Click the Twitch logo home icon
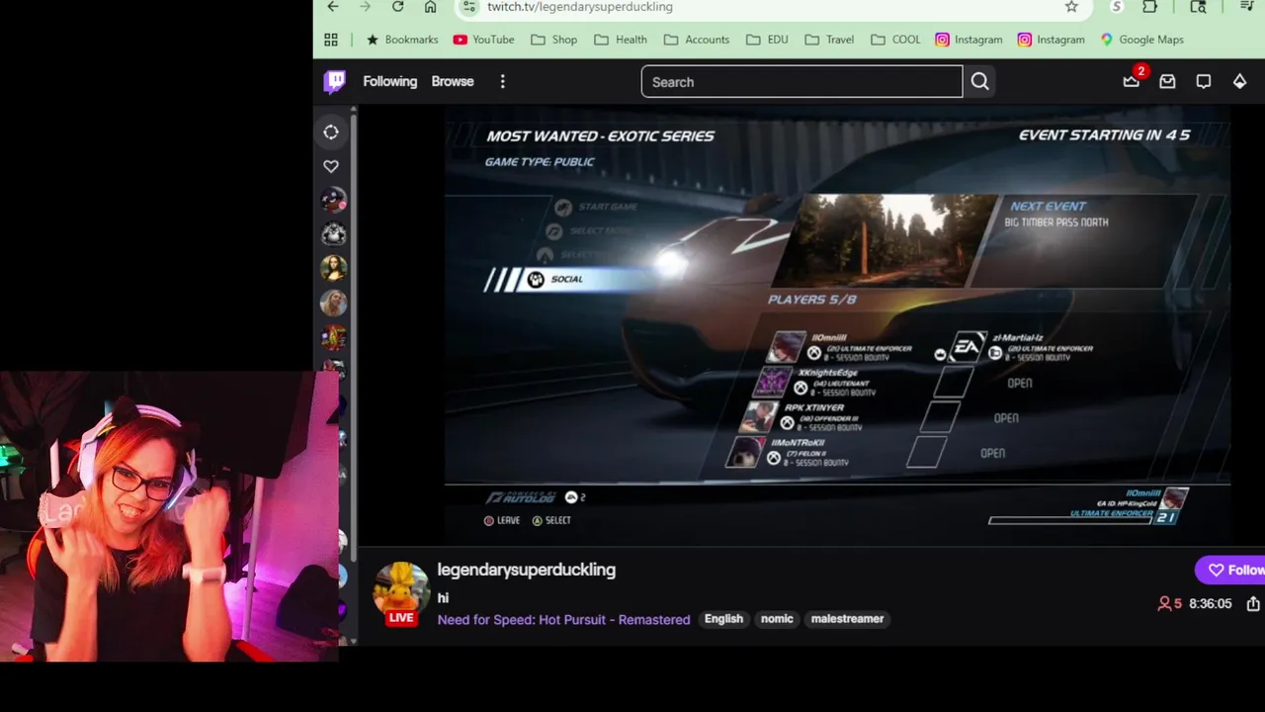The width and height of the screenshot is (1265, 712). [x=335, y=81]
